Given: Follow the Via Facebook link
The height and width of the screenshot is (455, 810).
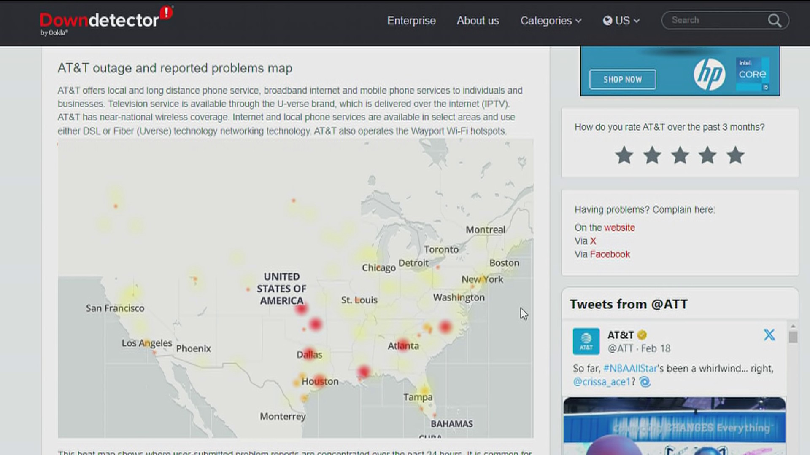Looking at the screenshot, I should pos(610,254).
